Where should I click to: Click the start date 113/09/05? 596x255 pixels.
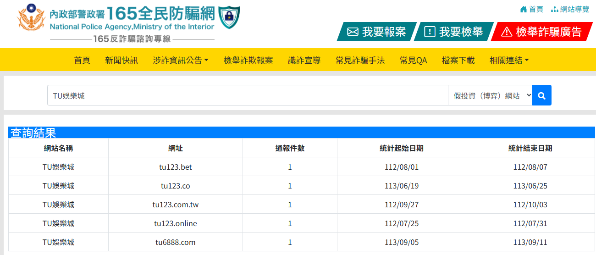[402, 242]
